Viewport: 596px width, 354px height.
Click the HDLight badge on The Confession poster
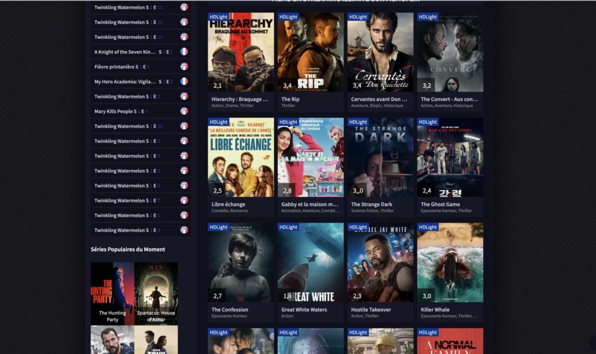pyautogui.click(x=218, y=227)
